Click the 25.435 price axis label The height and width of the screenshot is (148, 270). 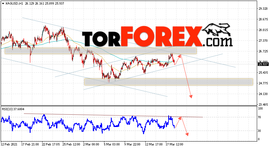(263, 72)
